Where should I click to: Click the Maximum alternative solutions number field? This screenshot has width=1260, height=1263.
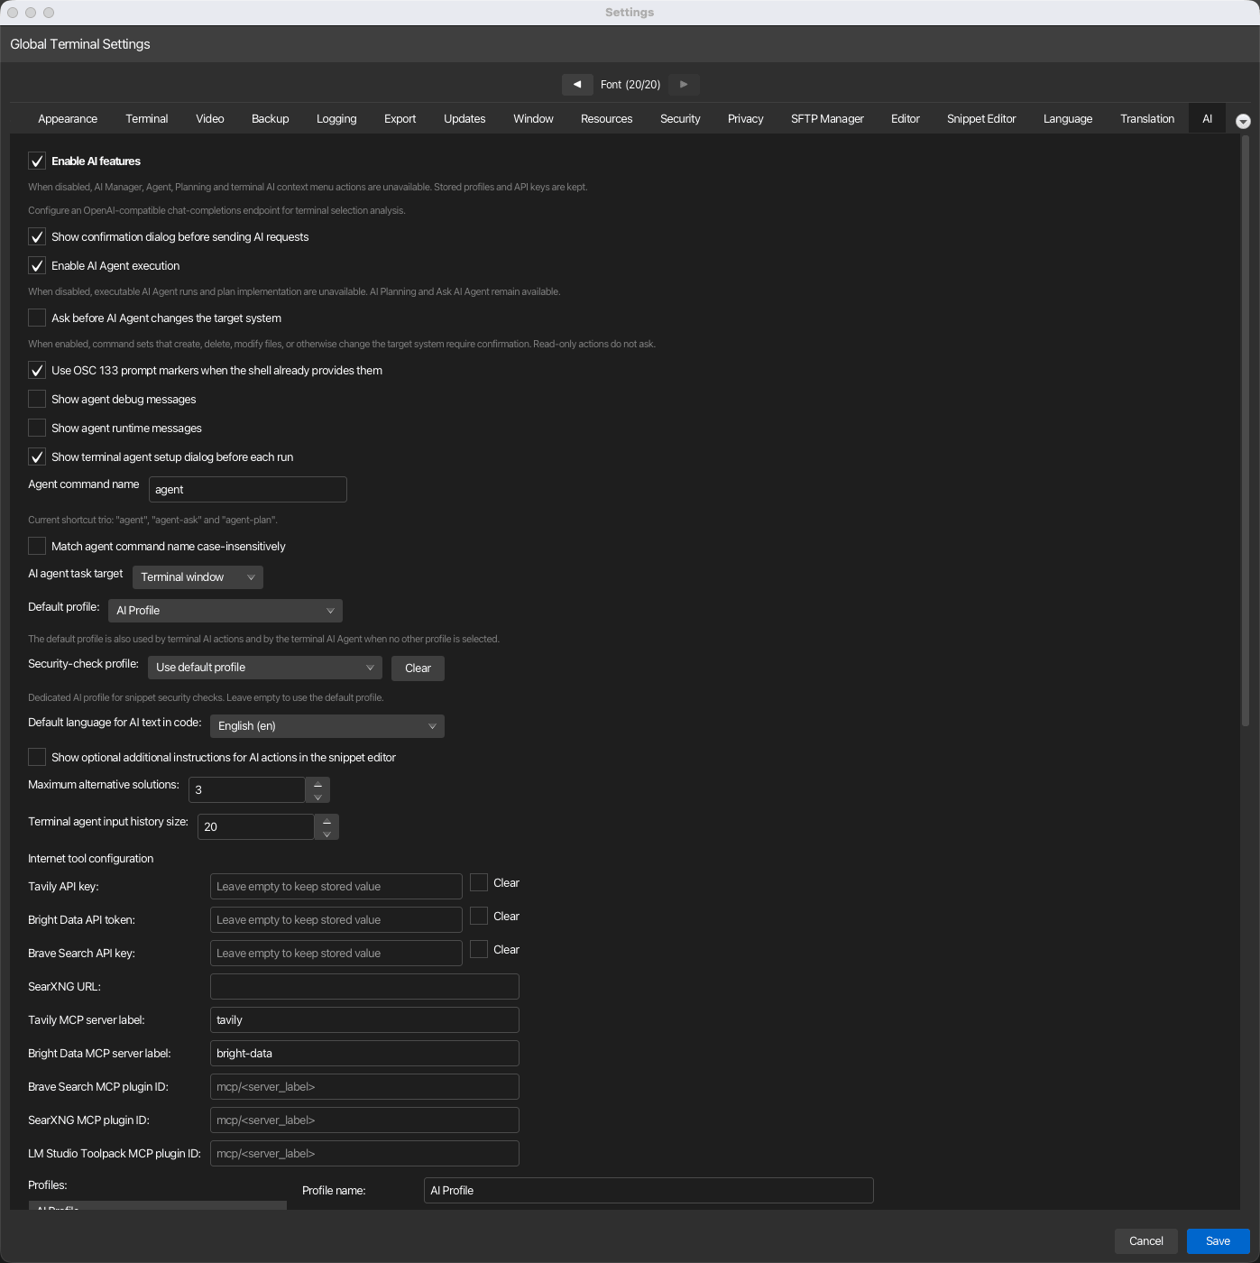(247, 790)
